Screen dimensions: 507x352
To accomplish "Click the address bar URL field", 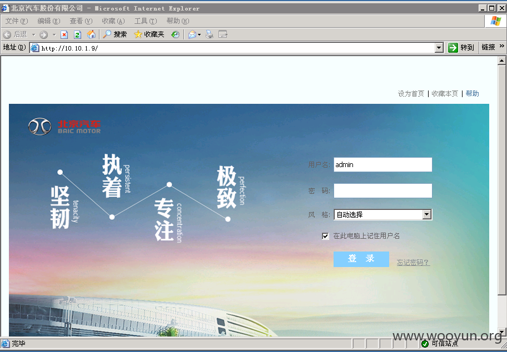I will click(236, 48).
